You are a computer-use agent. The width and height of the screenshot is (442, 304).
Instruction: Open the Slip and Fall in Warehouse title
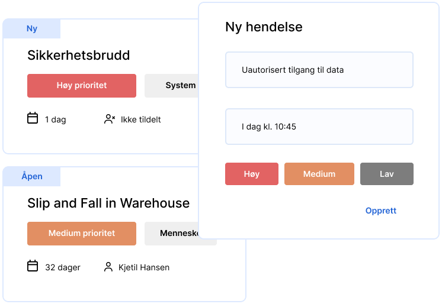point(108,203)
